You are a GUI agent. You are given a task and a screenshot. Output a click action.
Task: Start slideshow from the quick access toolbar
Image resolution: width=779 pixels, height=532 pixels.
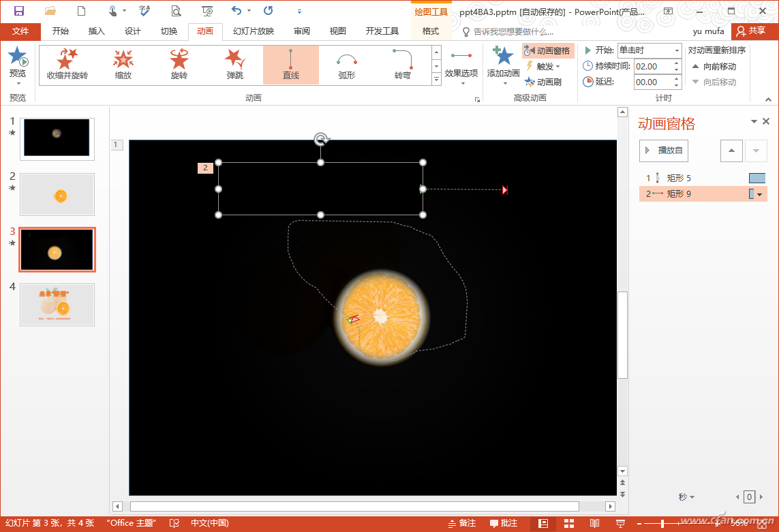pyautogui.click(x=208, y=11)
